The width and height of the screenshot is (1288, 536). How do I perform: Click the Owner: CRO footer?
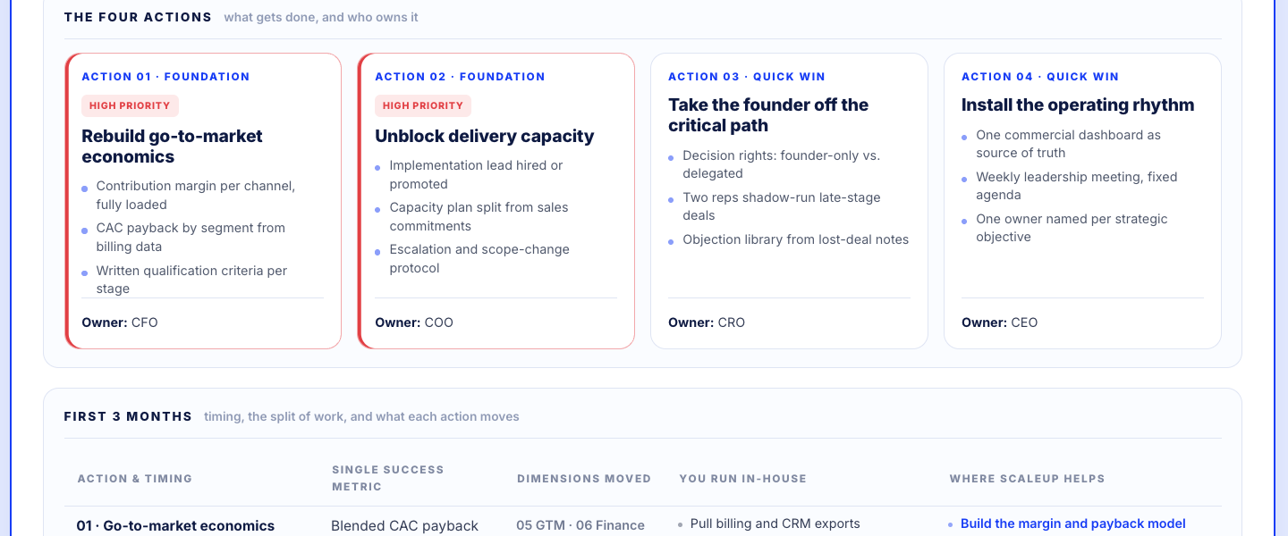[x=707, y=322]
